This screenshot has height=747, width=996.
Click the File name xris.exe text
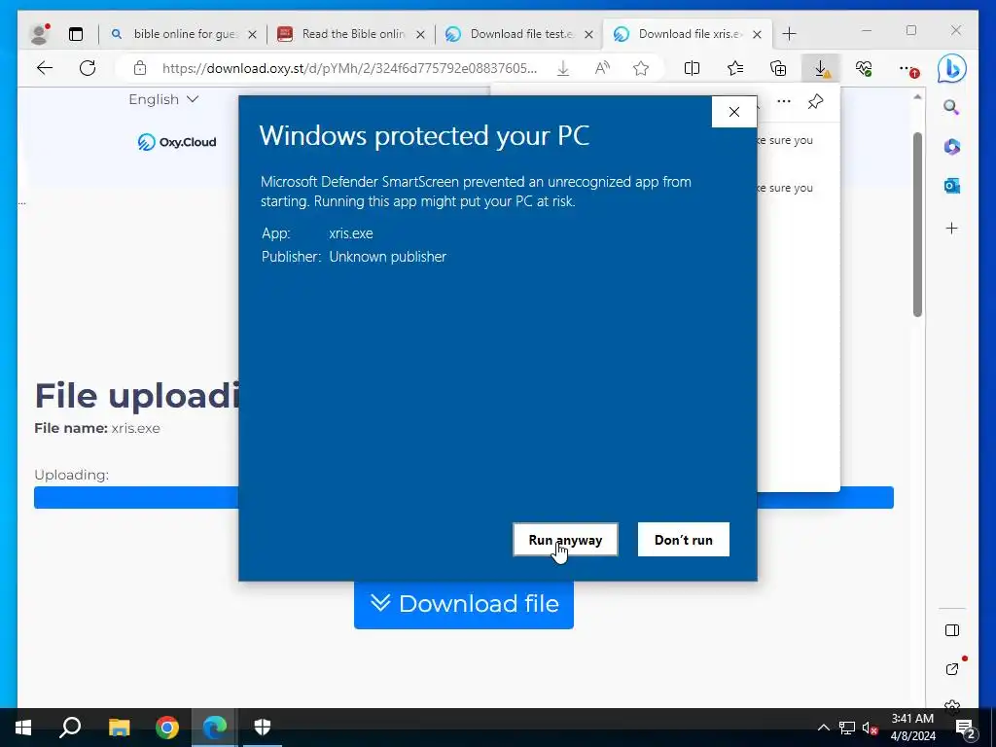97,428
